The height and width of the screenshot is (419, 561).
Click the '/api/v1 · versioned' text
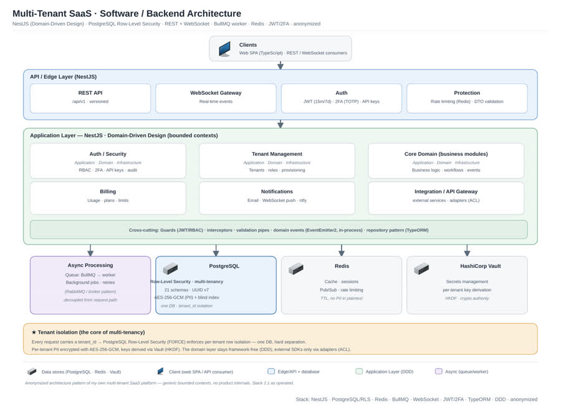click(90, 101)
